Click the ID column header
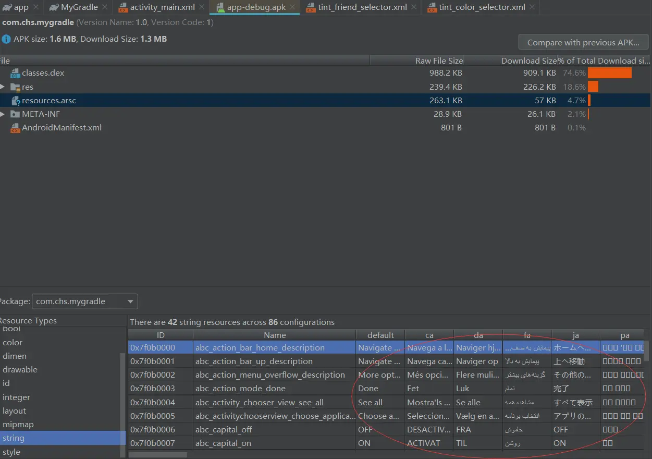 click(x=161, y=335)
